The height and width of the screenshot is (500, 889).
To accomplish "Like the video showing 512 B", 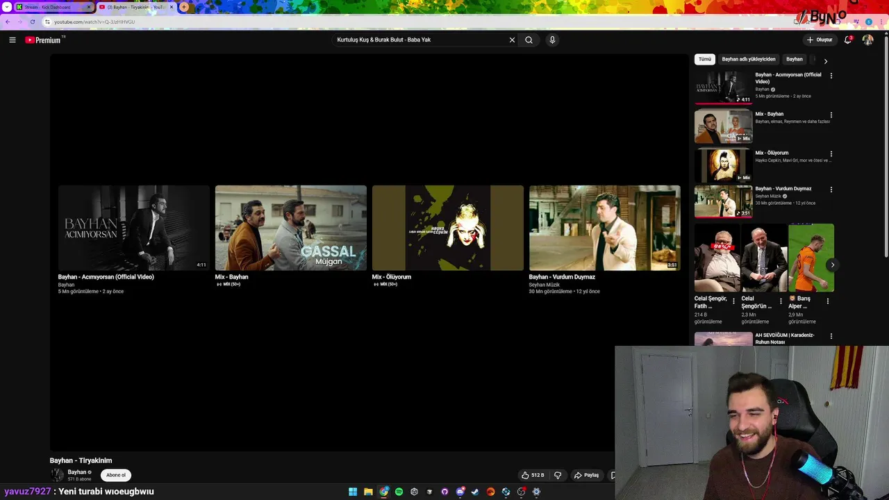I will 533,475.
